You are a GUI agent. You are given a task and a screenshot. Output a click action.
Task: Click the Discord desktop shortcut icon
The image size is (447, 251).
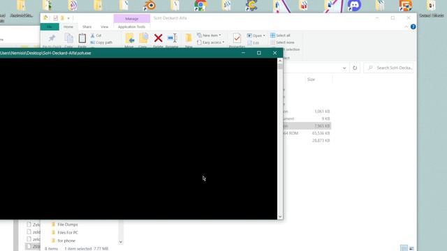click(x=354, y=6)
